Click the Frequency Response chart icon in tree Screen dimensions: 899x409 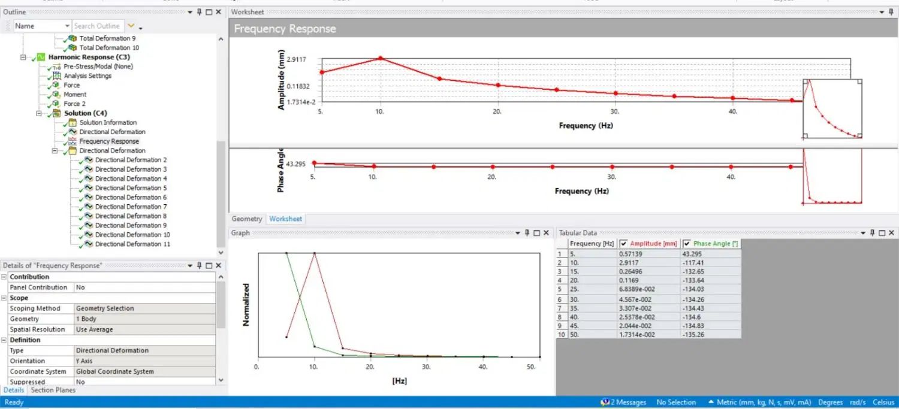(73, 141)
